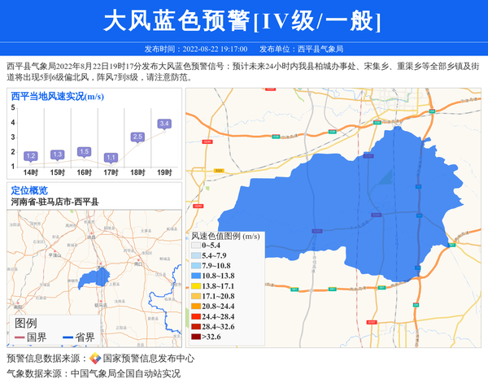Click the 0~5.4 legend swatch
Image resolution: width=488 pixels, height=383 pixels.
pos(196,246)
